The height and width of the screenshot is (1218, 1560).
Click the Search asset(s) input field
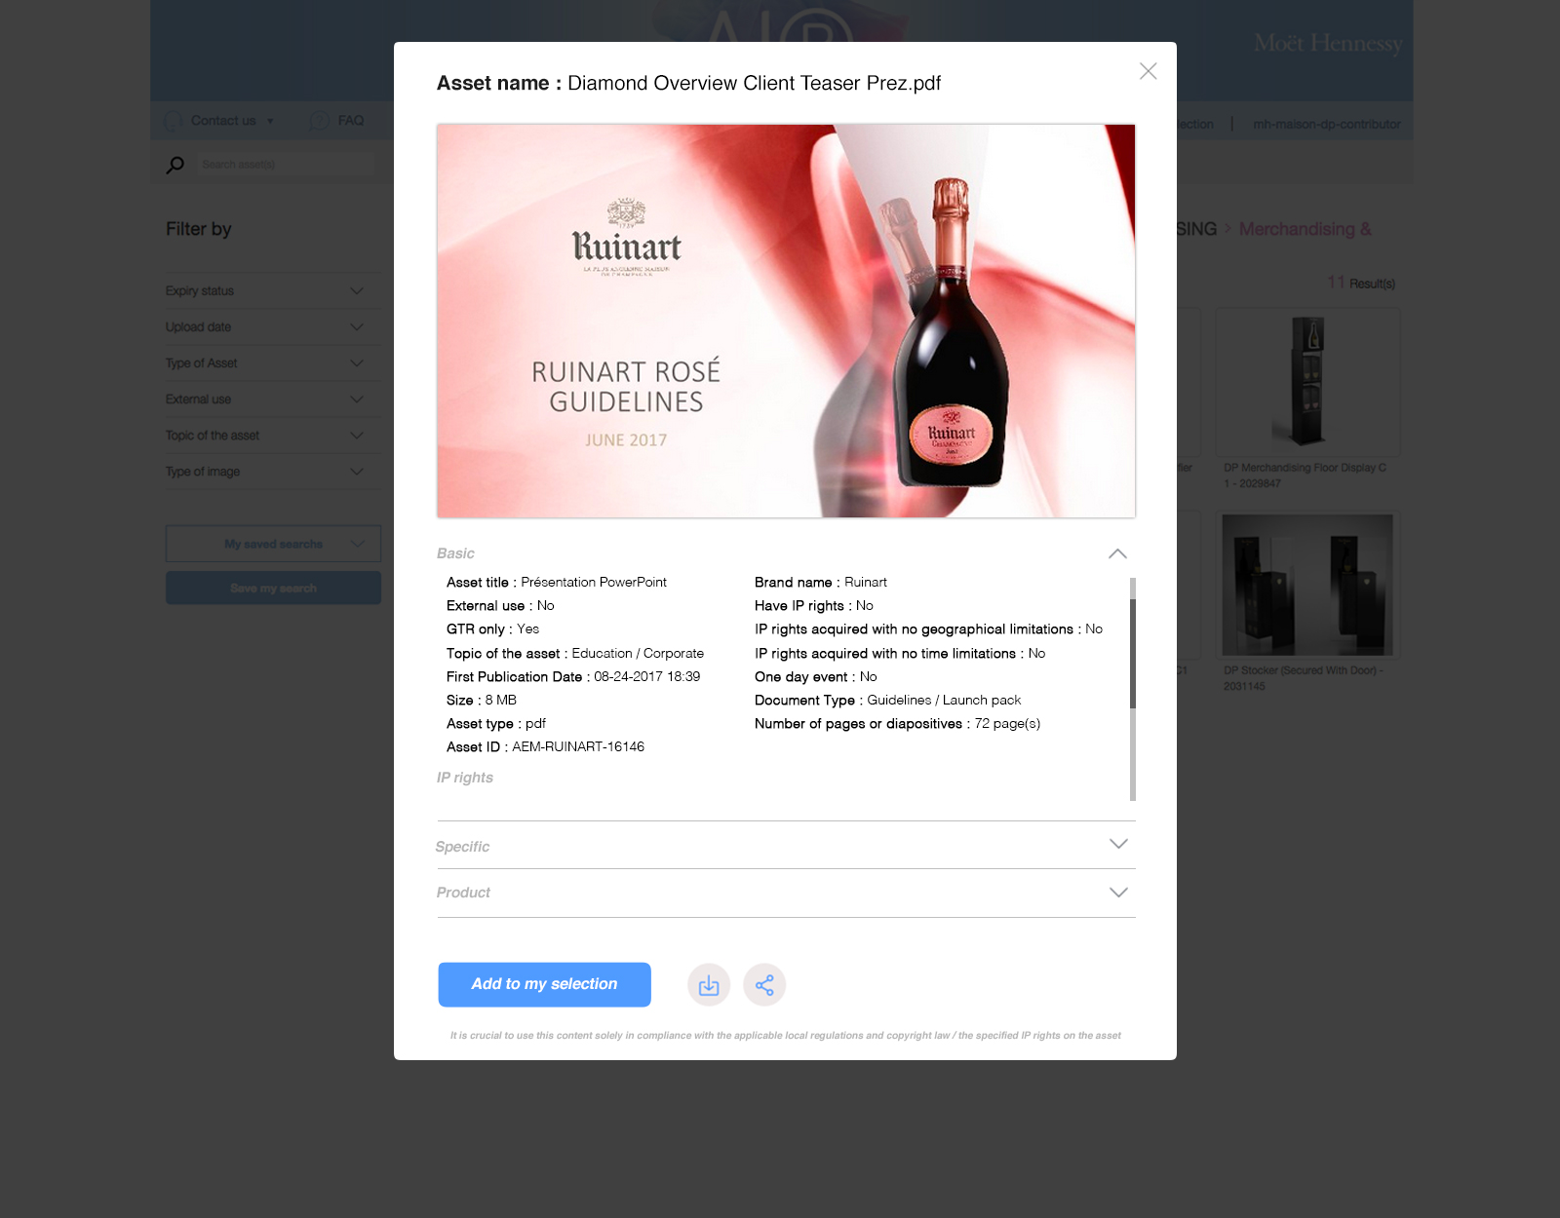pyautogui.click(x=285, y=165)
